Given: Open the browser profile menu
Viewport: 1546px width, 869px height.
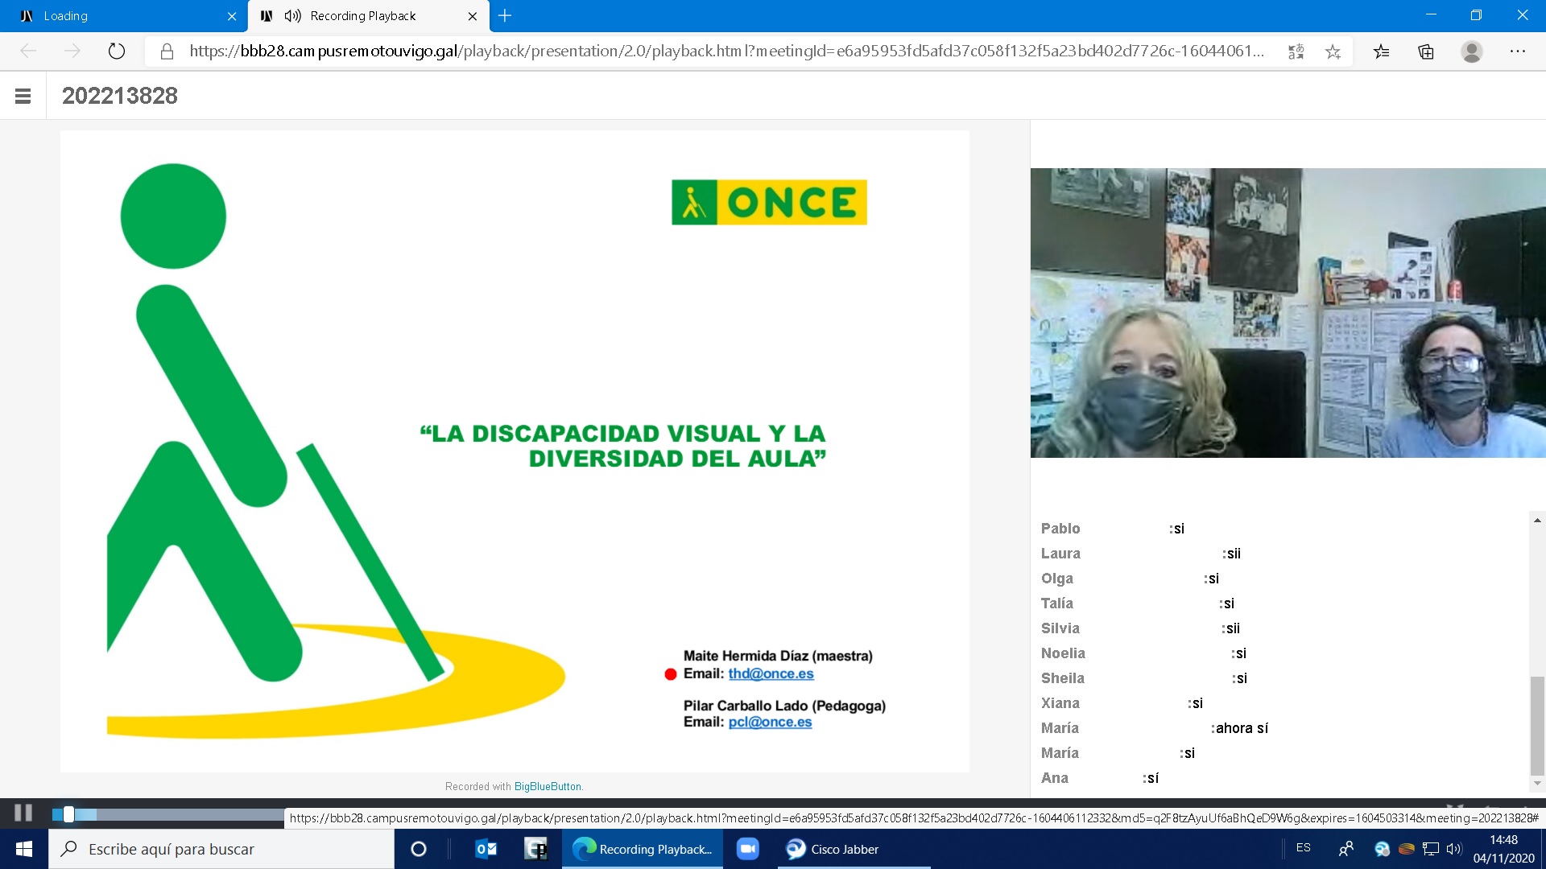Looking at the screenshot, I should point(1472,51).
